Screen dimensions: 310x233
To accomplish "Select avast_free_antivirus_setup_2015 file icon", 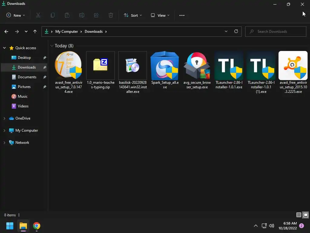I will tap(293, 66).
